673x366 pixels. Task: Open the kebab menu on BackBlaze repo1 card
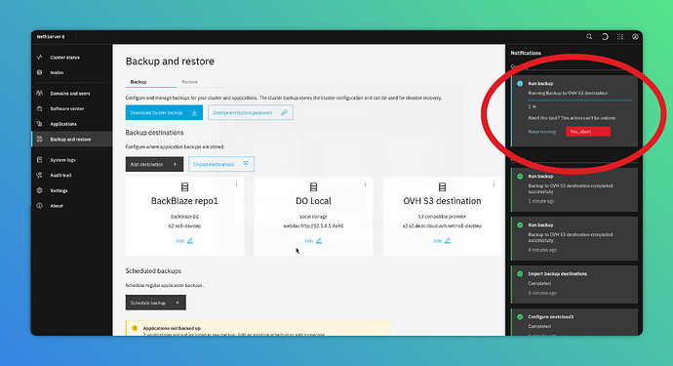point(236,184)
